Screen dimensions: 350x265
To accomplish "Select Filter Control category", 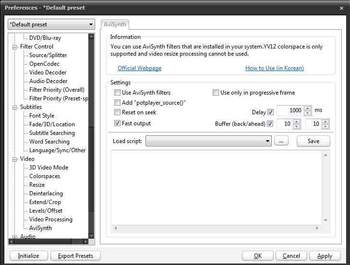I will [36, 47].
